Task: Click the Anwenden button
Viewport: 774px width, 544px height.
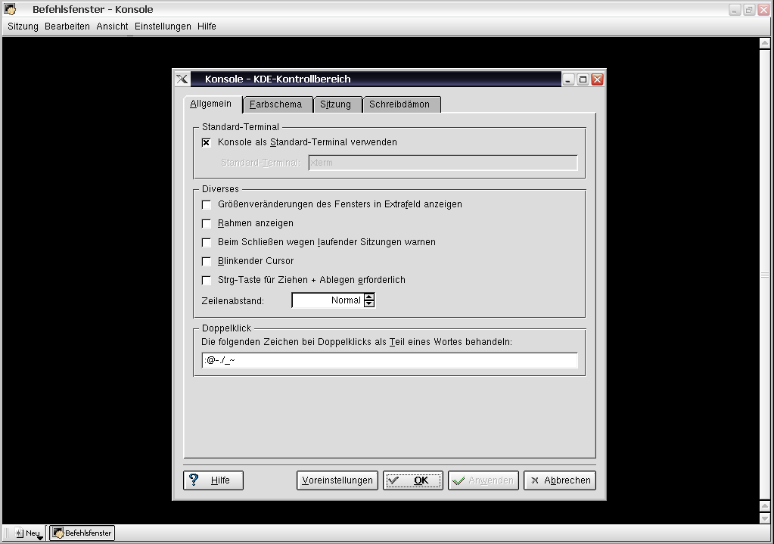Action: pyautogui.click(x=483, y=480)
